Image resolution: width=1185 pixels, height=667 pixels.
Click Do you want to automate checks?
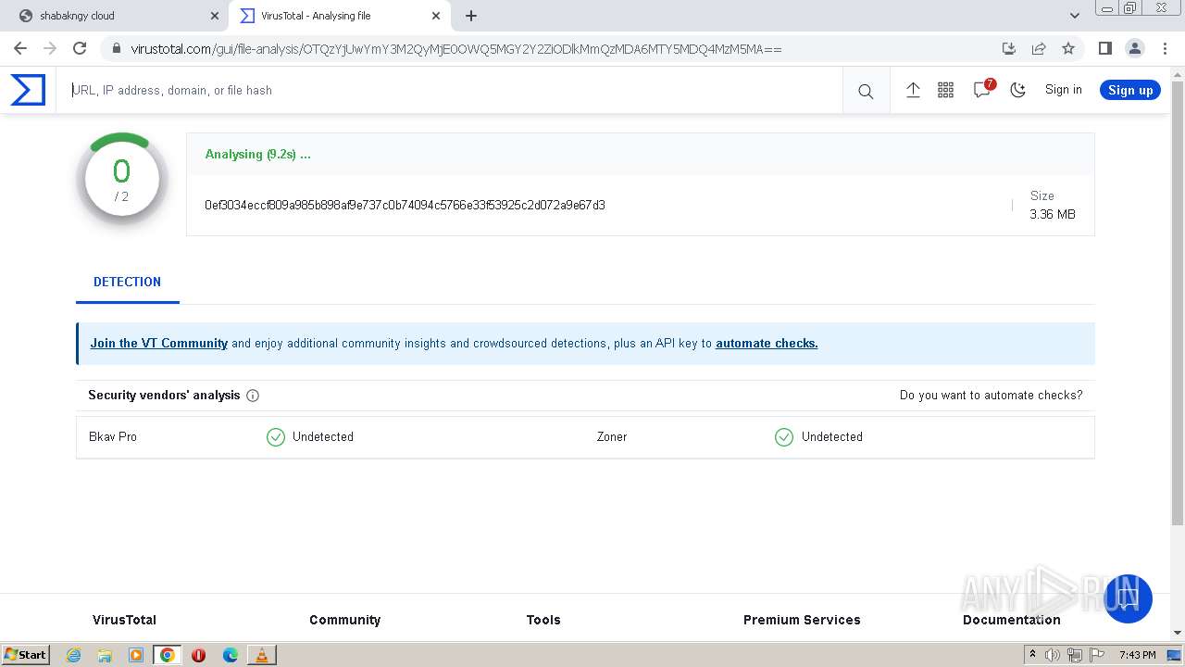pyautogui.click(x=991, y=395)
